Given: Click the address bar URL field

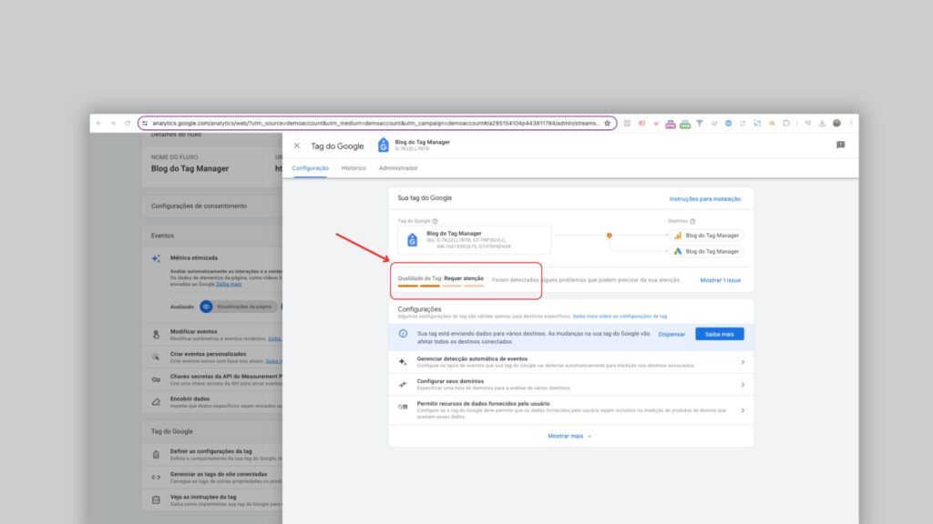Looking at the screenshot, I should 376,123.
